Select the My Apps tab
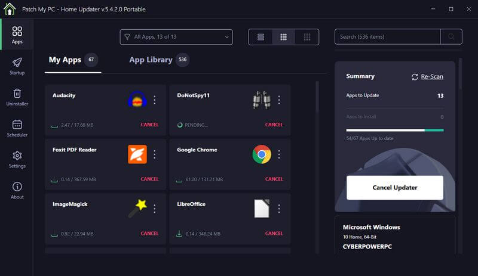Screen dimensions: 478x276 [65, 60]
